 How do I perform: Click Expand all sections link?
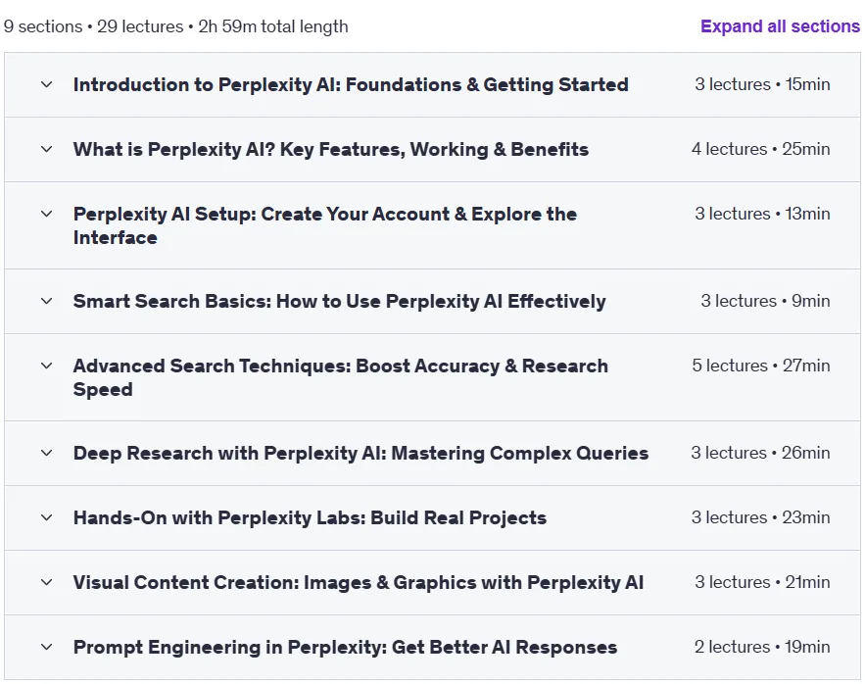click(780, 26)
